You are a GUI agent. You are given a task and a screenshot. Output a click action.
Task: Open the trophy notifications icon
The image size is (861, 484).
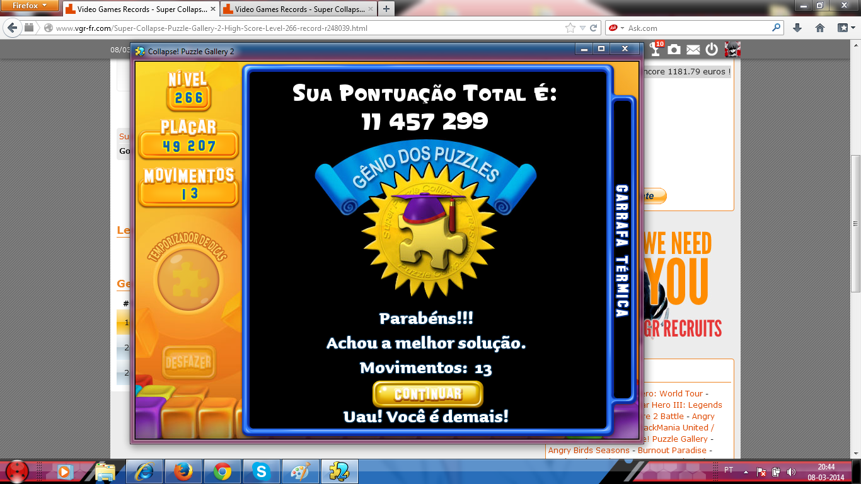tap(656, 49)
